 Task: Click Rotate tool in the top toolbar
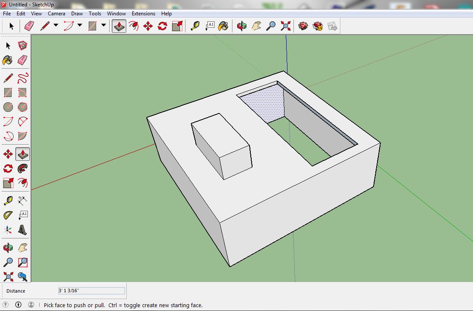click(x=163, y=26)
